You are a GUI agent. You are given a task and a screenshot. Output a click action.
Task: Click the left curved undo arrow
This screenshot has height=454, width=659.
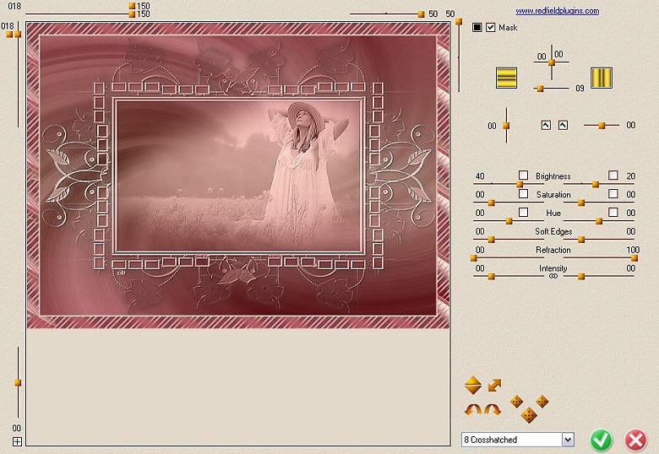click(473, 409)
